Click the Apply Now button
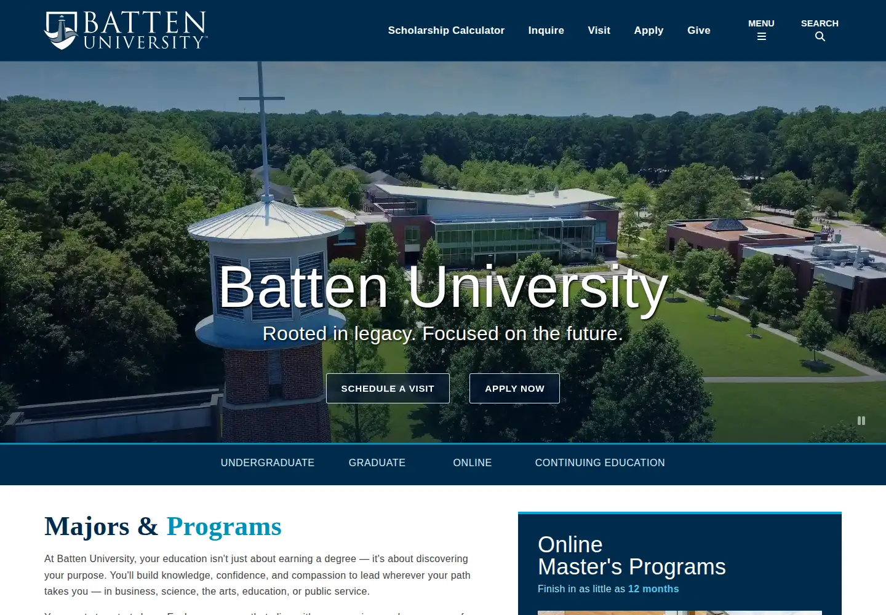 (514, 389)
